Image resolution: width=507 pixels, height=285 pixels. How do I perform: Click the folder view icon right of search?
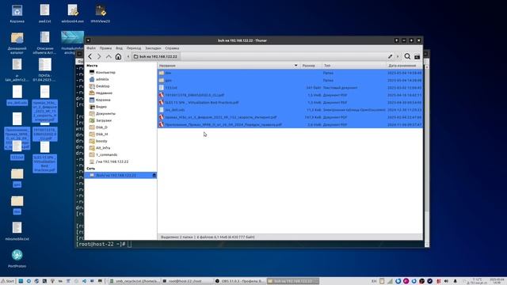coord(417,57)
